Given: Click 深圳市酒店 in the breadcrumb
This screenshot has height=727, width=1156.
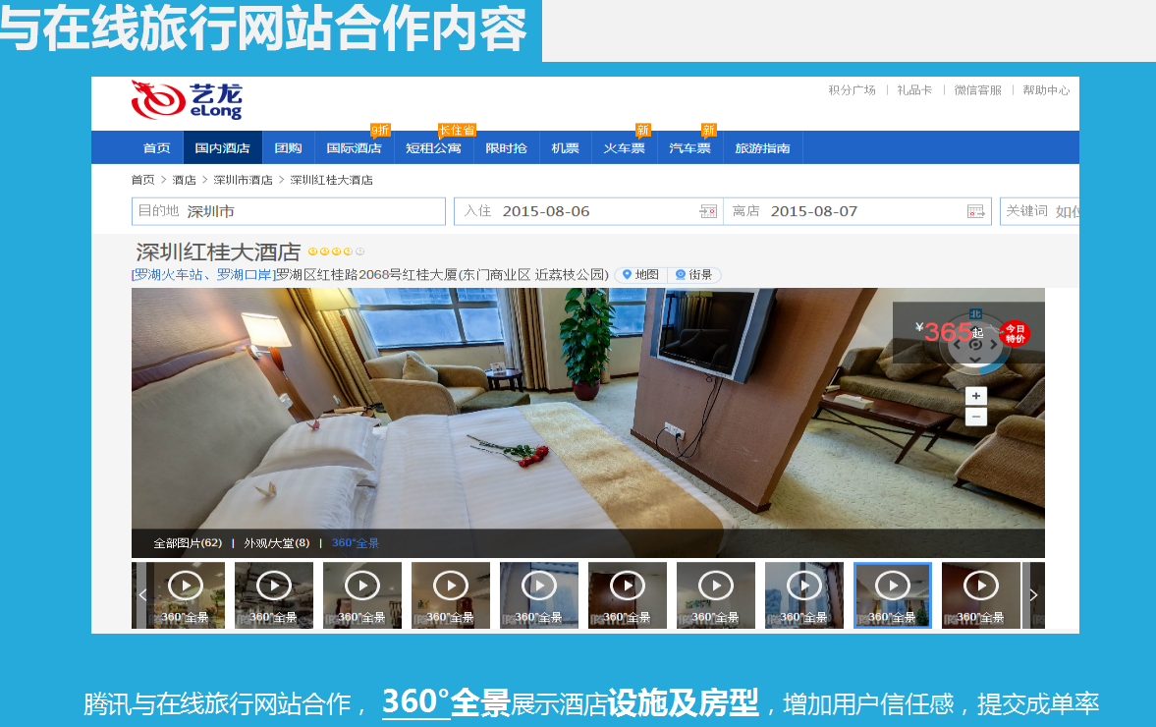Looking at the screenshot, I should [x=243, y=180].
